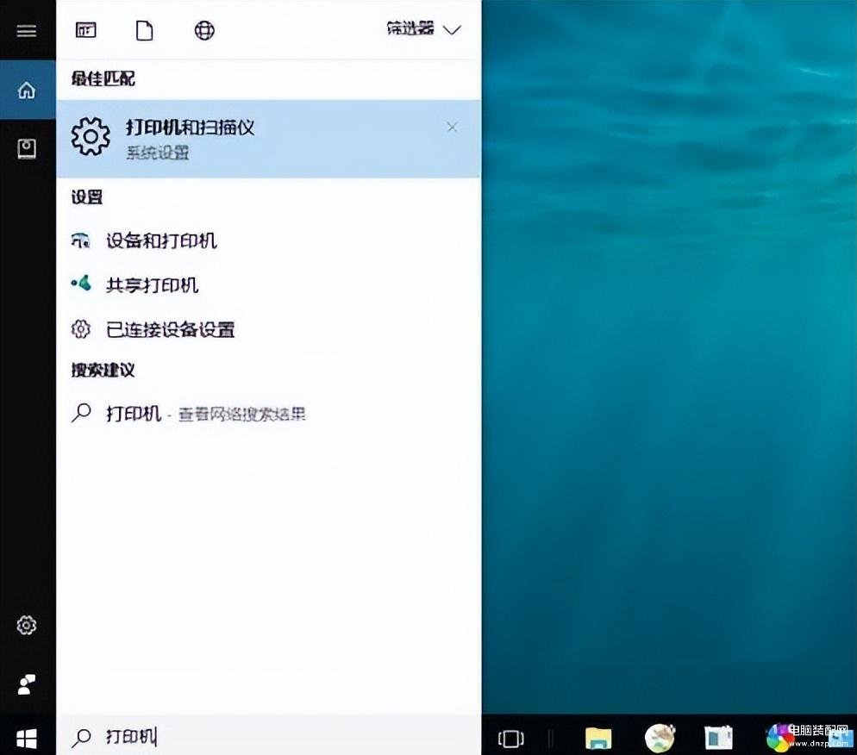Open File Explorer from the taskbar
This screenshot has height=755, width=857.
(598, 738)
